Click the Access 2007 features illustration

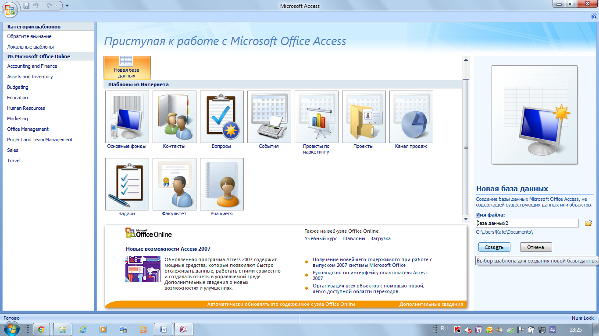click(x=143, y=269)
